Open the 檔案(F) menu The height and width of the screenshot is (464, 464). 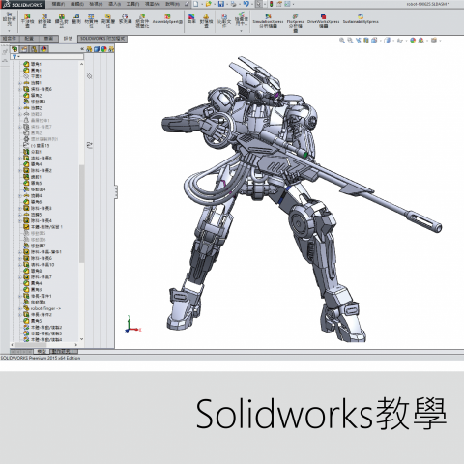point(58,4)
